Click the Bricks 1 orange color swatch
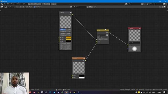This screenshot has width=168, height=94. coord(69,37)
